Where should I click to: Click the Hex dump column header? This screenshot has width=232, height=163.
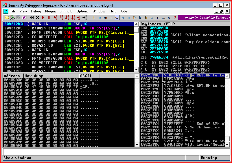[x=51, y=76]
